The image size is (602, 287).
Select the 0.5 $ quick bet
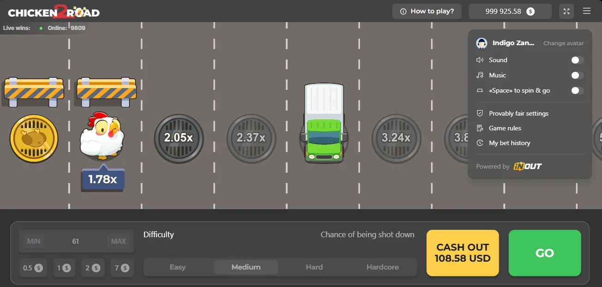pos(32,268)
